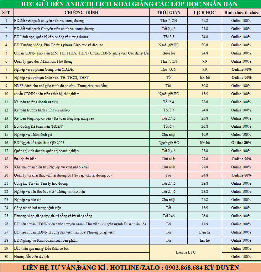Viewport: 261px width, 272px height.
Task: Click the 10/9 schedule date cell
Action: coord(204,135)
